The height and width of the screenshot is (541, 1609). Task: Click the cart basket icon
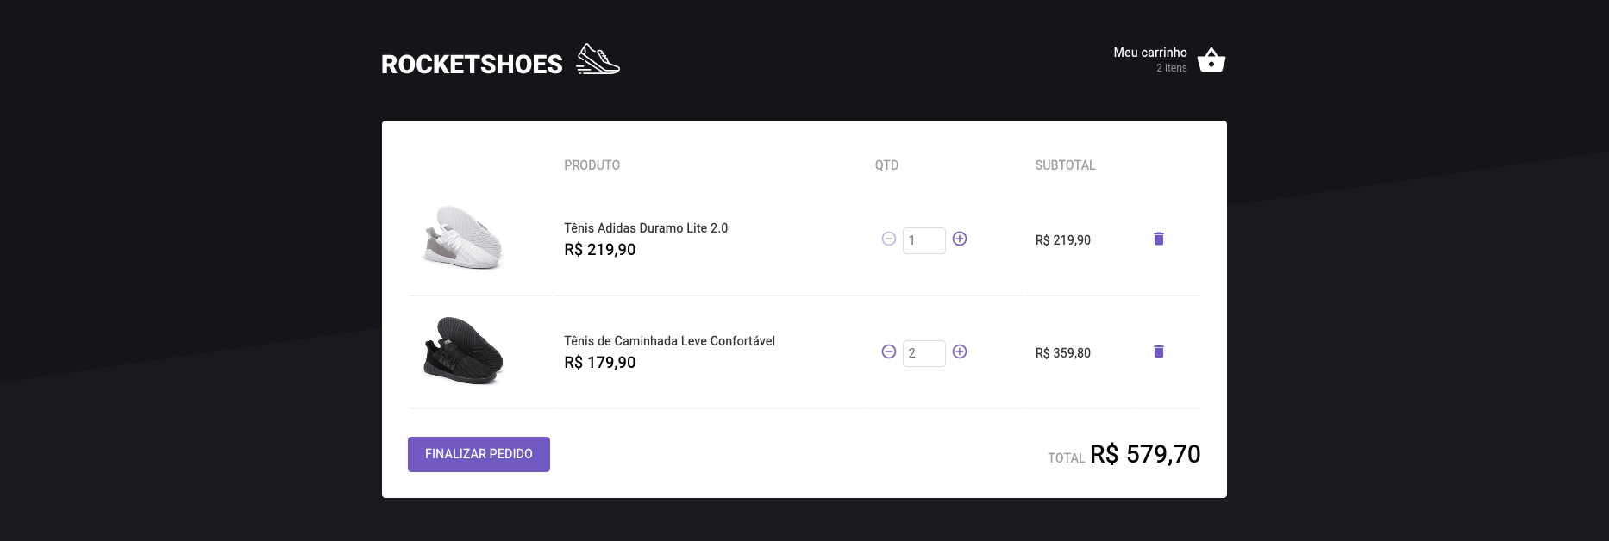point(1211,59)
